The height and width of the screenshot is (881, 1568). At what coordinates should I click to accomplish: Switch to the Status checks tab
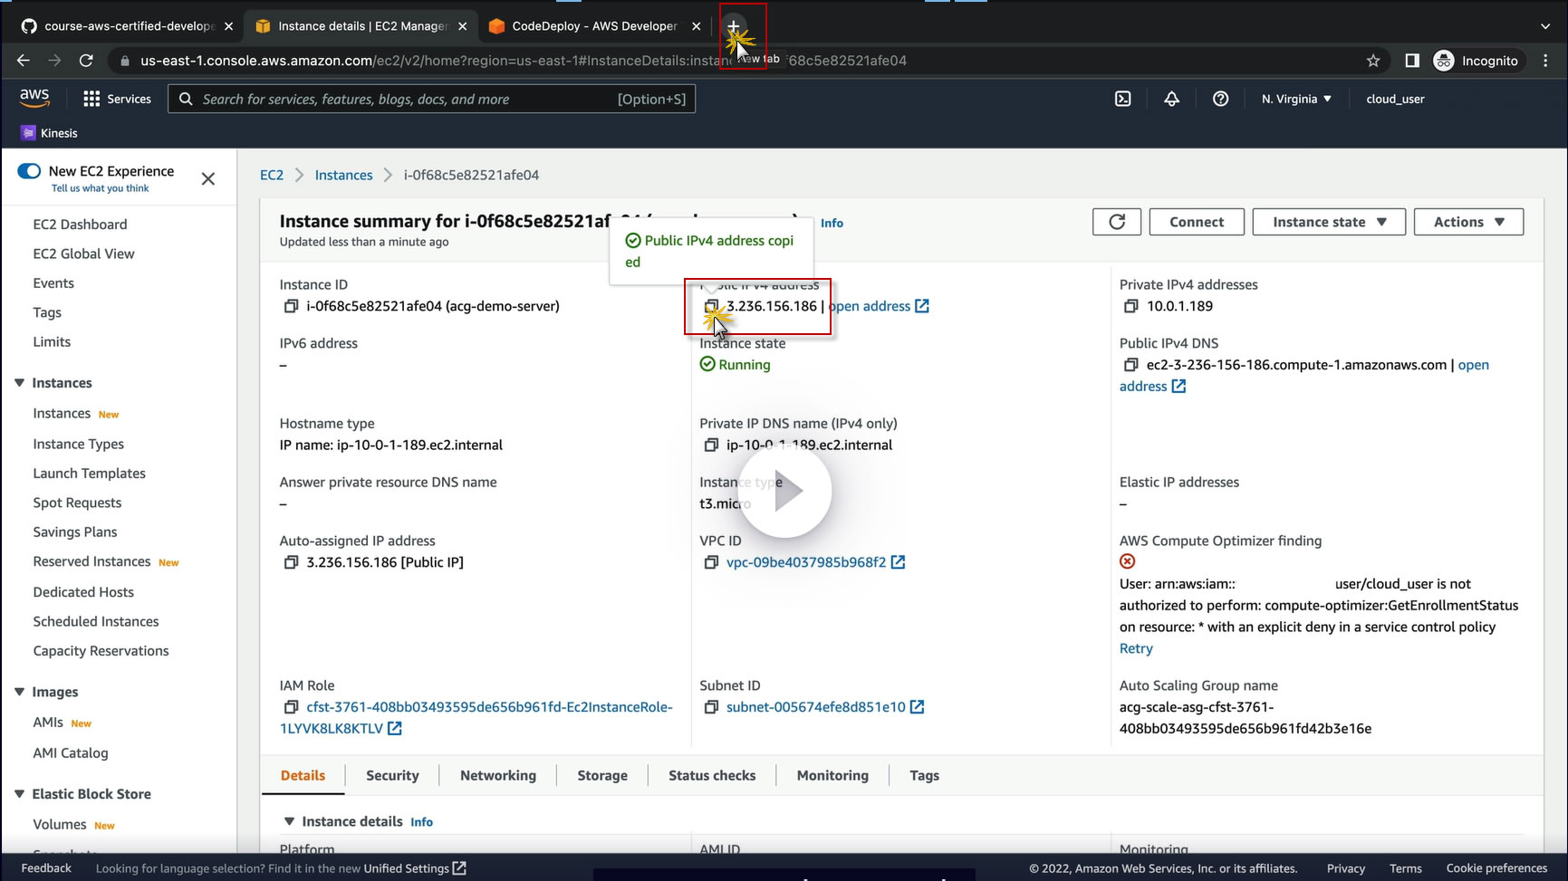click(x=712, y=776)
